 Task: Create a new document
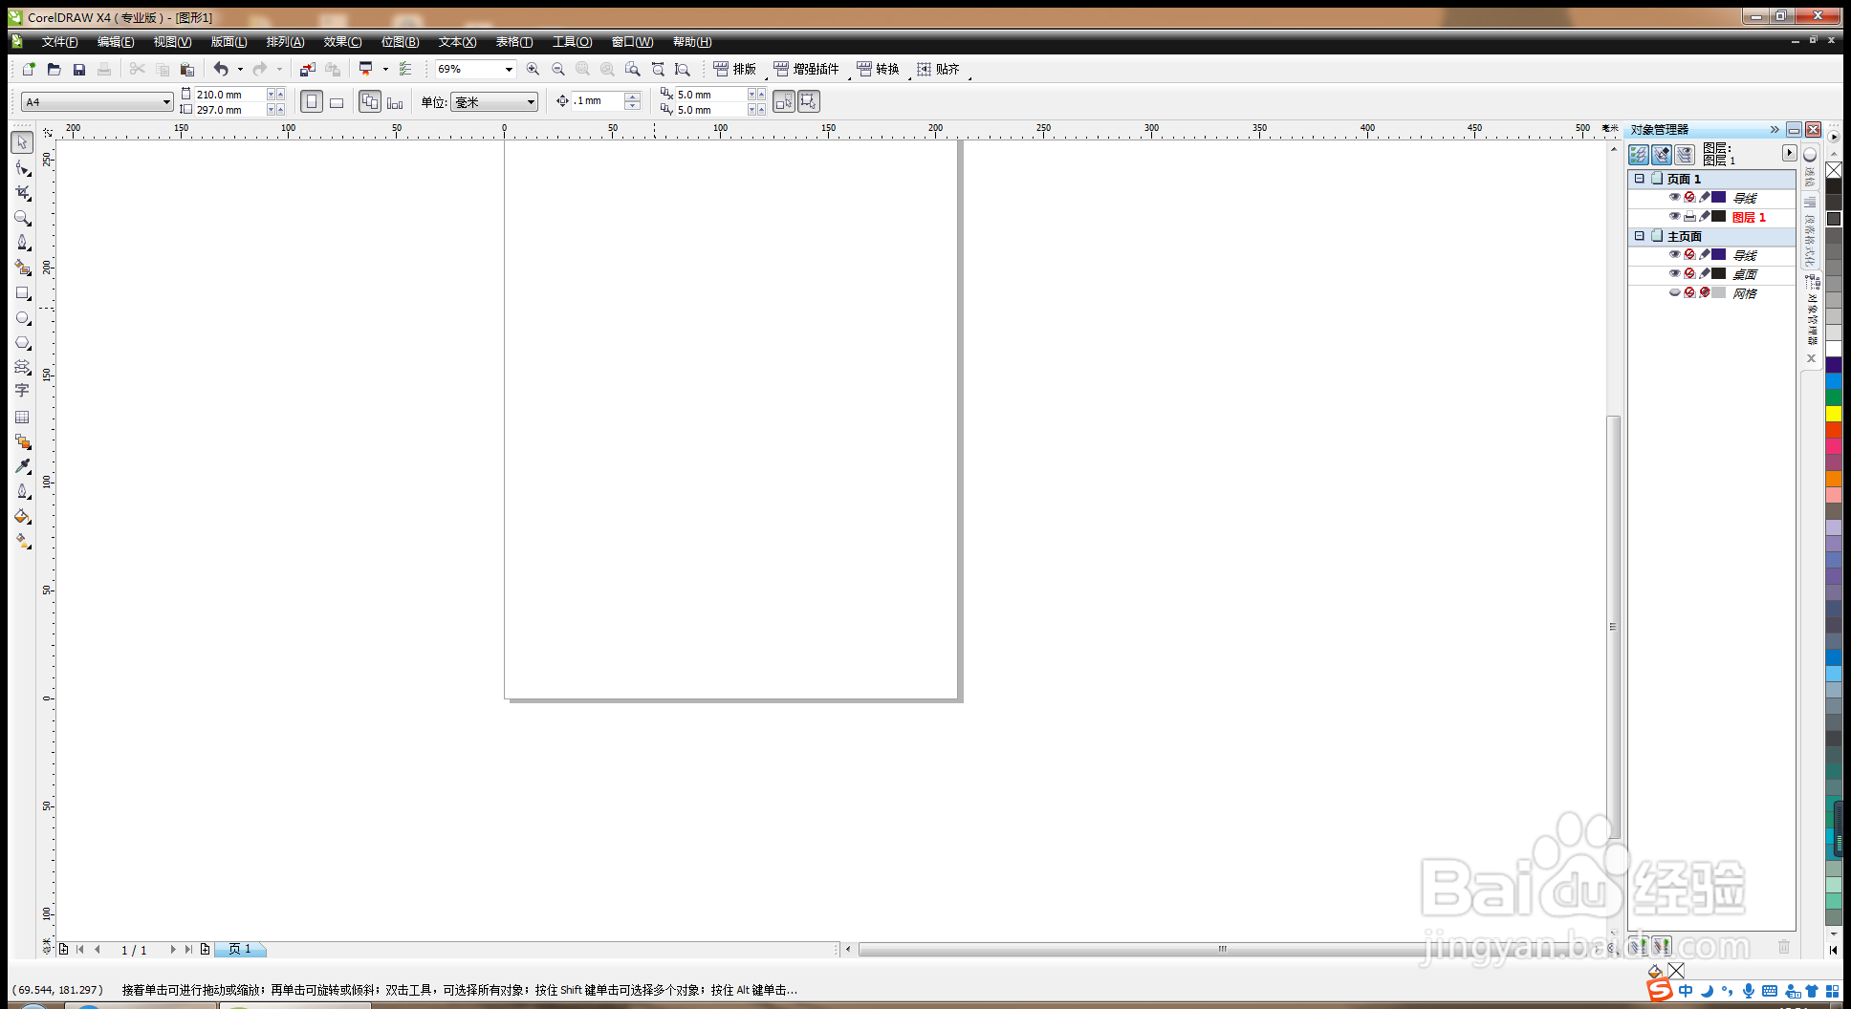point(29,69)
